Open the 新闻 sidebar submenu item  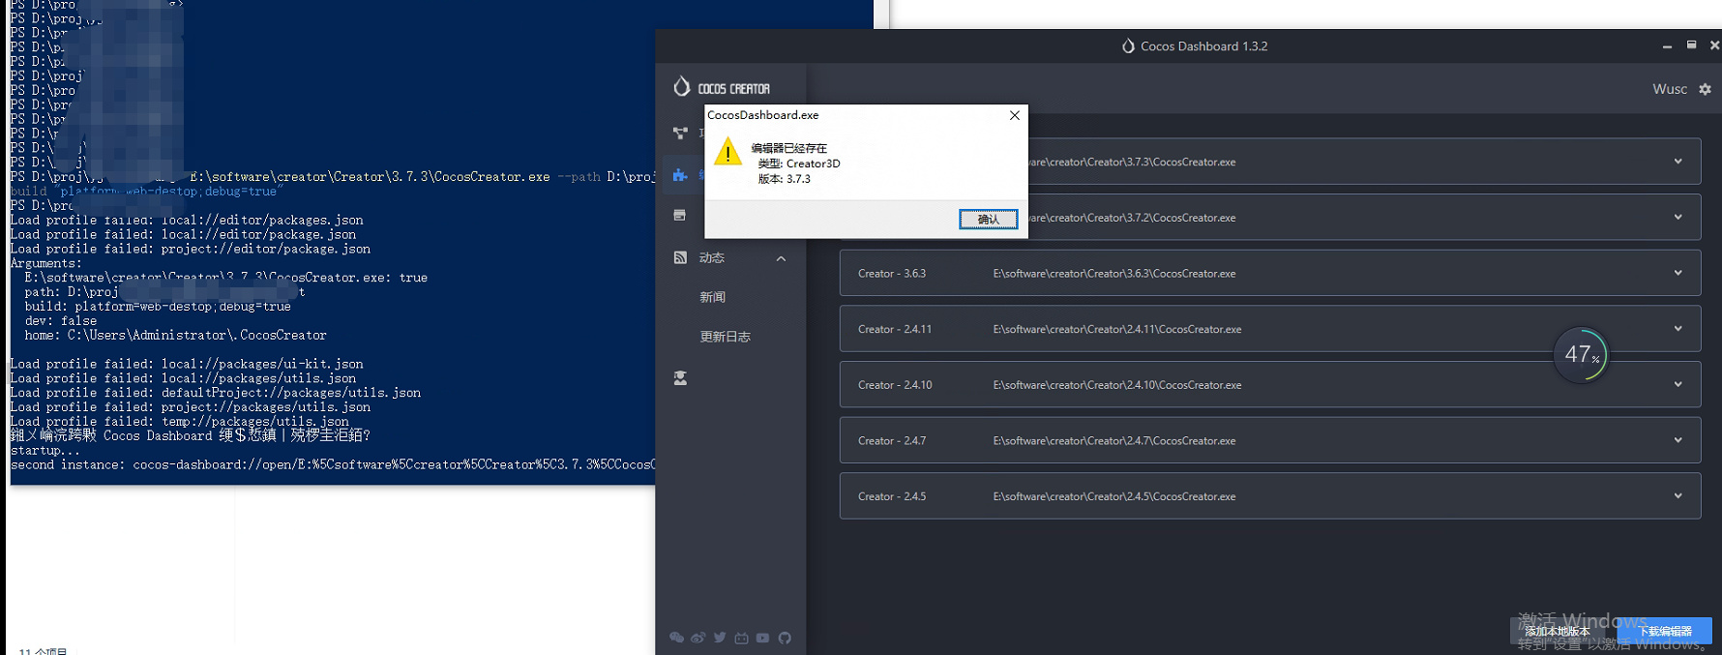coord(712,297)
